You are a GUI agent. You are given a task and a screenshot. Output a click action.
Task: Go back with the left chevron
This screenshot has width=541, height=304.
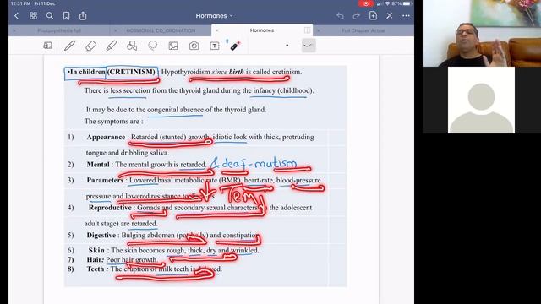17,16
